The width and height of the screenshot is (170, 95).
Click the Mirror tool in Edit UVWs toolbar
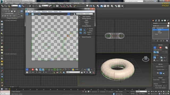coord(39,14)
